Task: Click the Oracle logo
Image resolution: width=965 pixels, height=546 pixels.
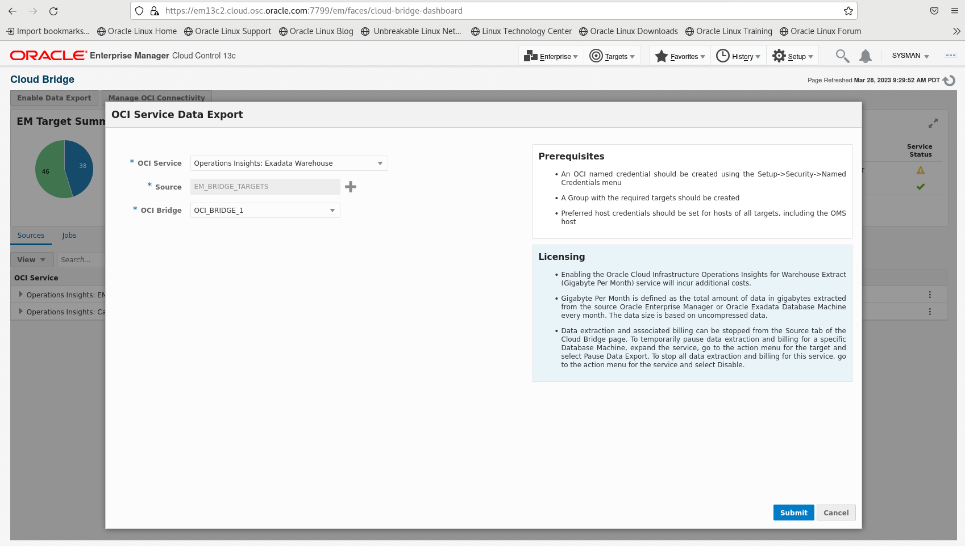Action: click(48, 55)
